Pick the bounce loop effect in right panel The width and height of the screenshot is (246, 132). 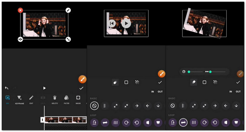(x=173, y=123)
